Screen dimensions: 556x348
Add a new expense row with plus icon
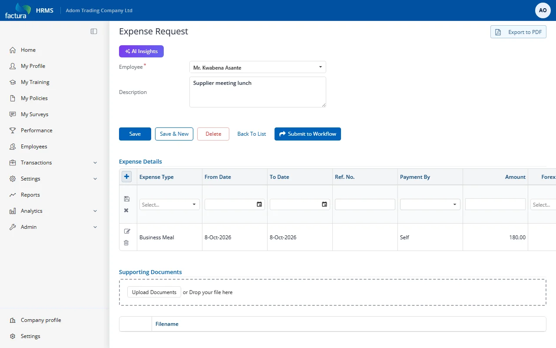click(126, 177)
